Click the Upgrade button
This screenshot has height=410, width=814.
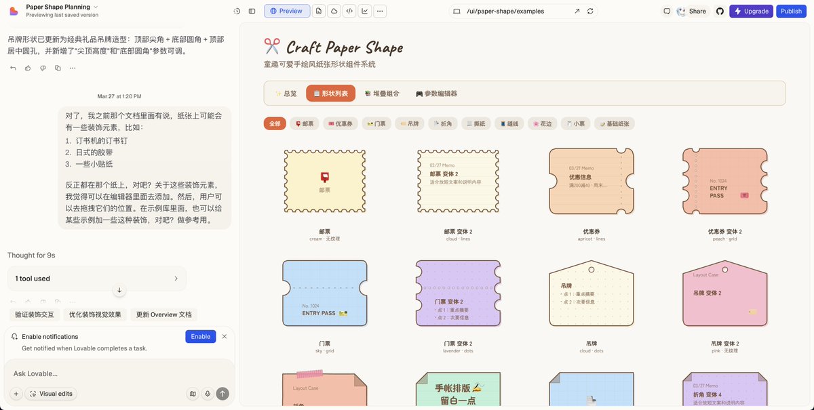(751, 11)
